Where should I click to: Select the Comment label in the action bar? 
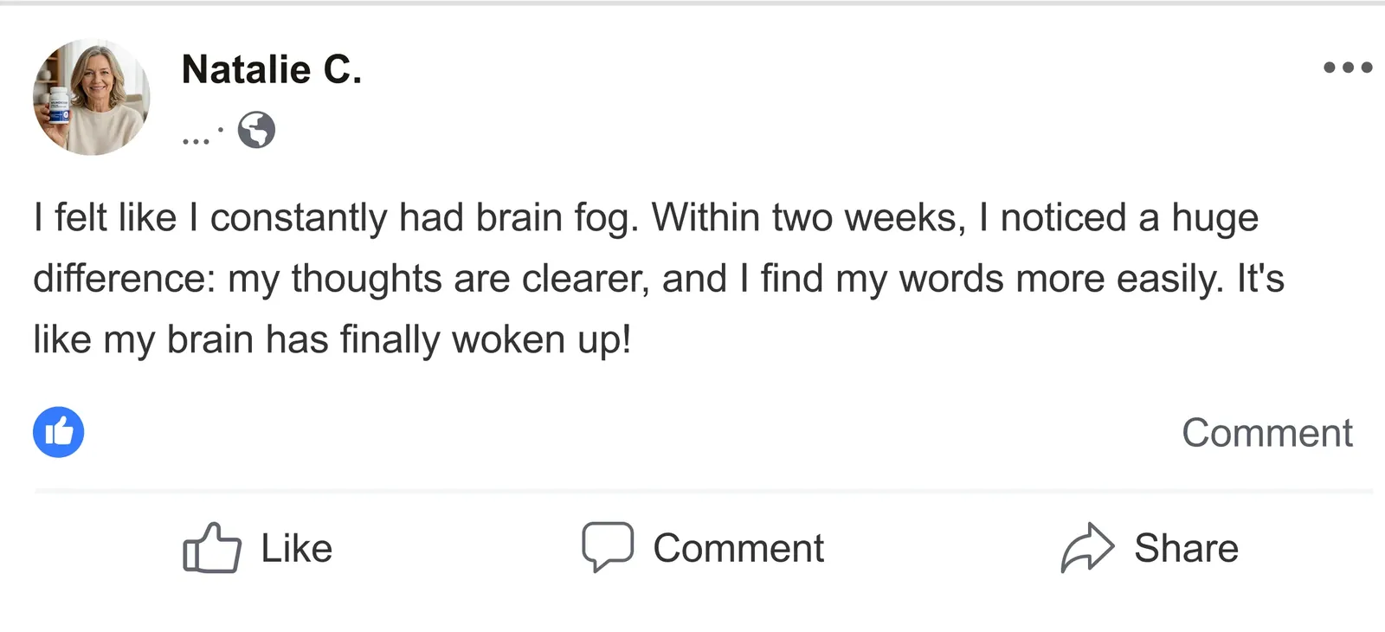click(738, 548)
